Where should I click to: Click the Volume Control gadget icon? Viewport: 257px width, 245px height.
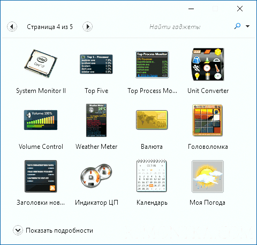tap(41, 120)
